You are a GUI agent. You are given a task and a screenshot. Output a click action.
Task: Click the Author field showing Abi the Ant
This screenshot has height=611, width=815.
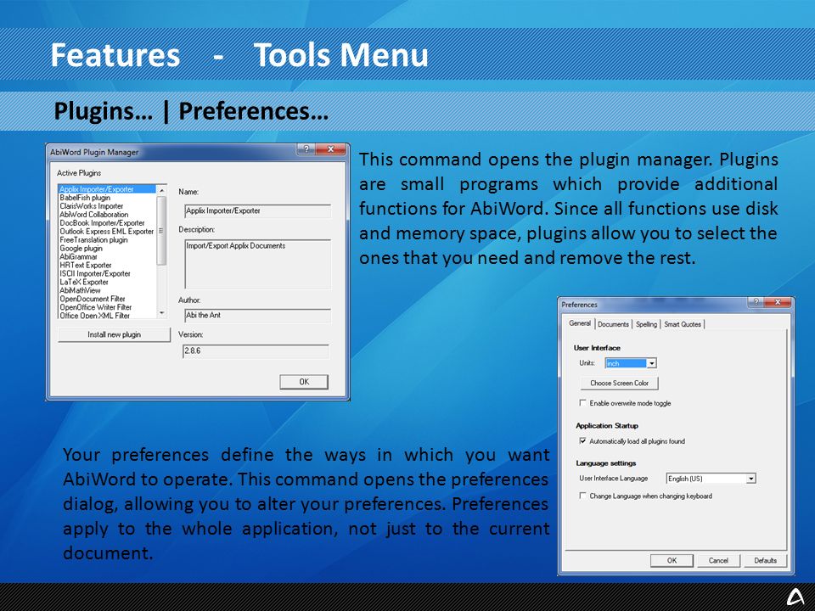pos(257,316)
